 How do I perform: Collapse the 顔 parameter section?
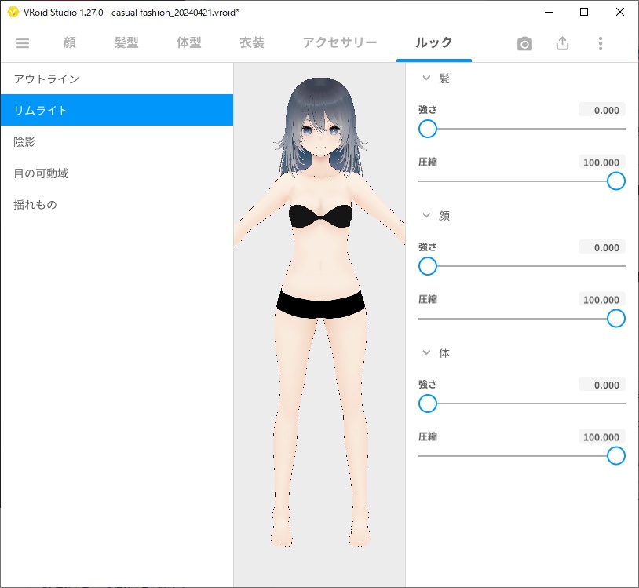428,215
